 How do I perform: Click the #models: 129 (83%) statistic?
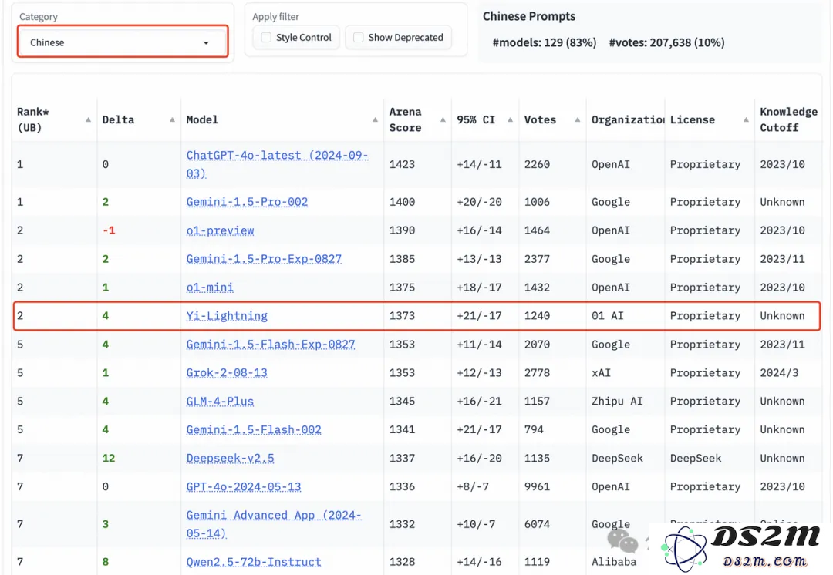(545, 42)
